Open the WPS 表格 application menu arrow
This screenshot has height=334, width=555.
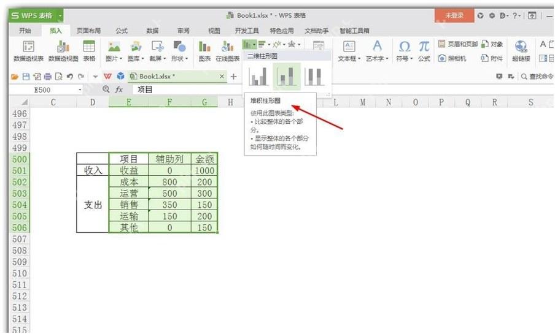(x=60, y=15)
